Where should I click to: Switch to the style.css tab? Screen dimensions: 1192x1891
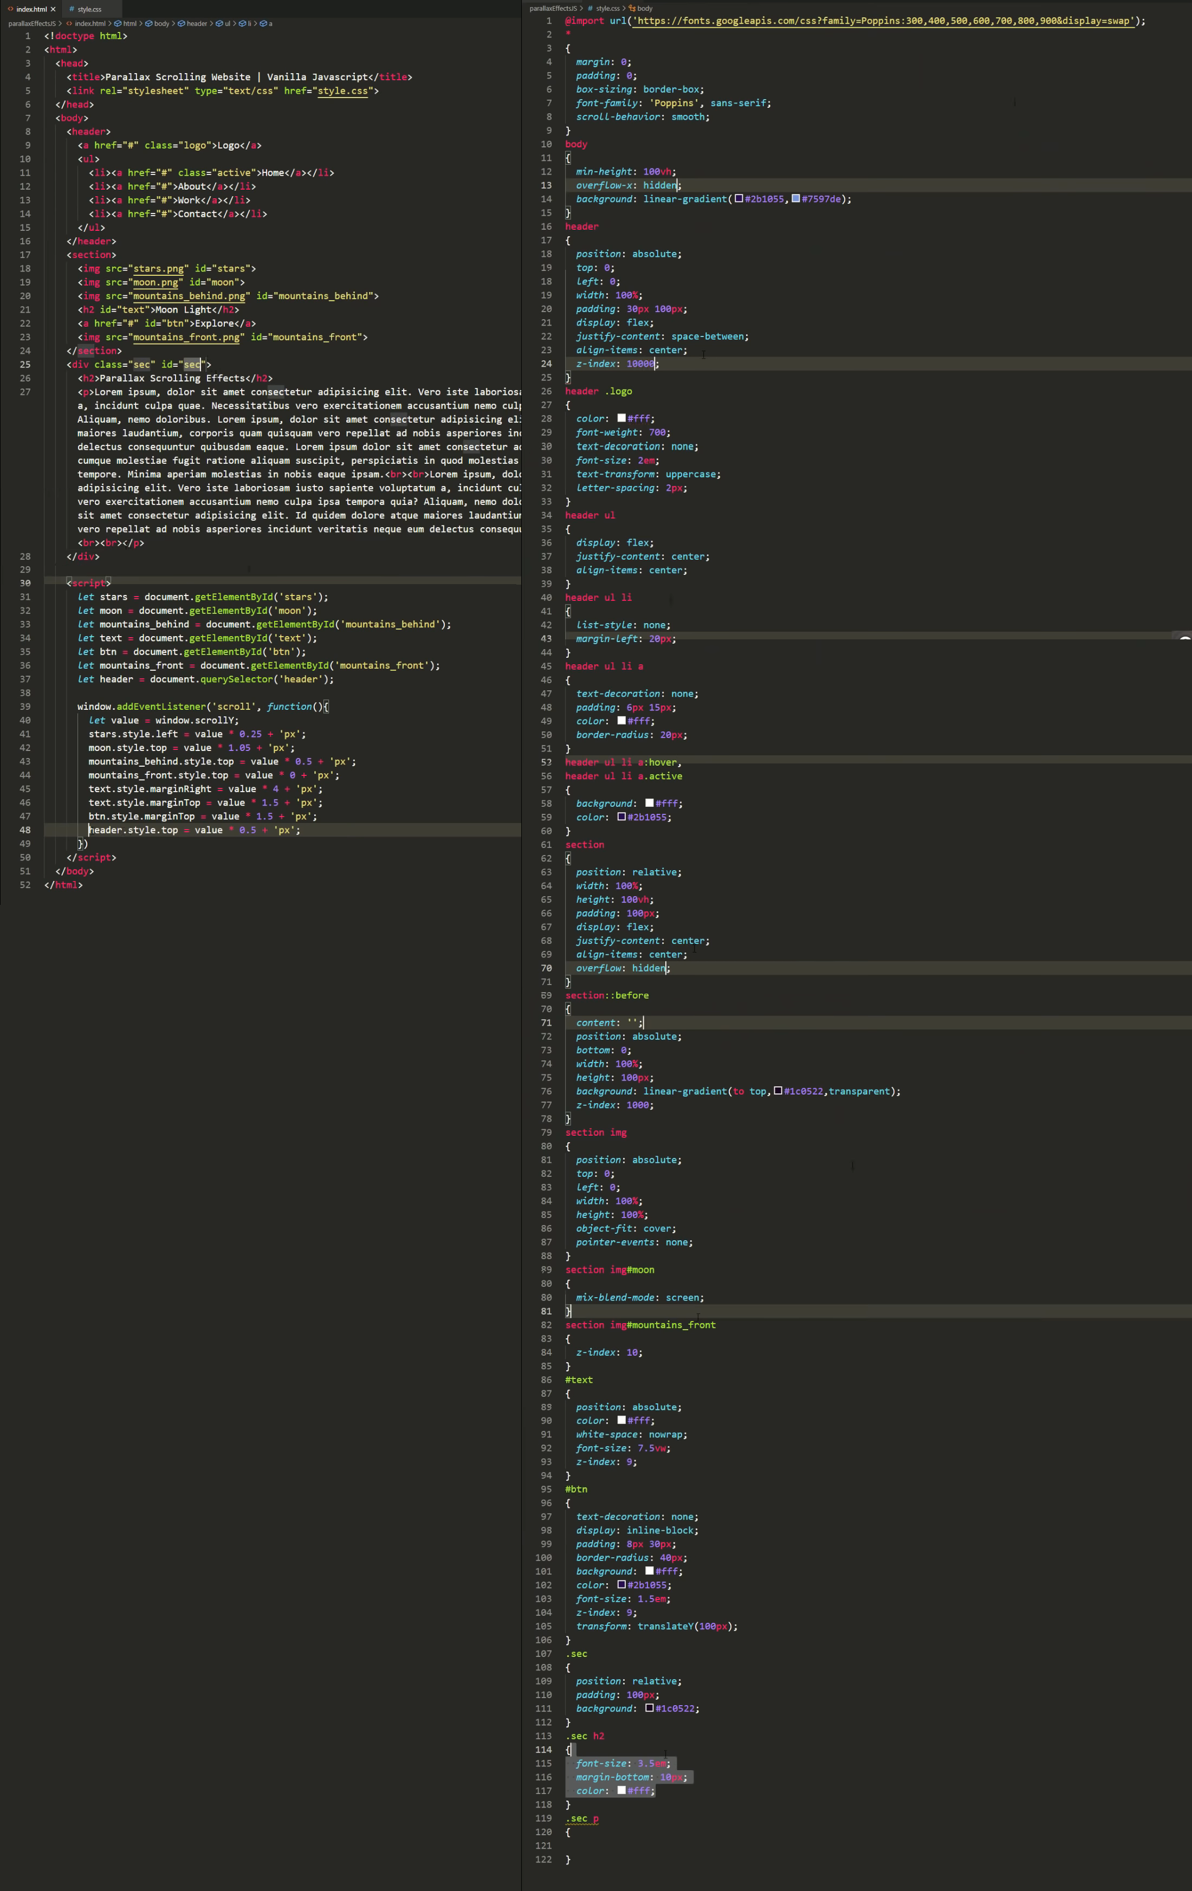[89, 9]
